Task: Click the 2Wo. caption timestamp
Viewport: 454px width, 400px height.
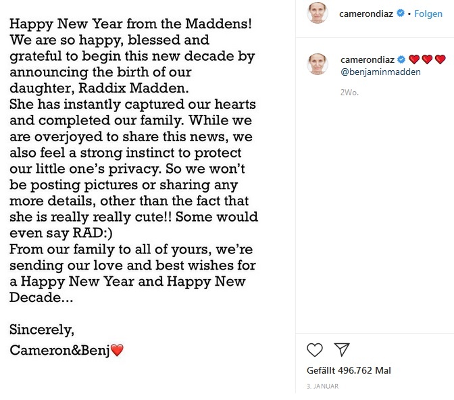Action: 349,93
